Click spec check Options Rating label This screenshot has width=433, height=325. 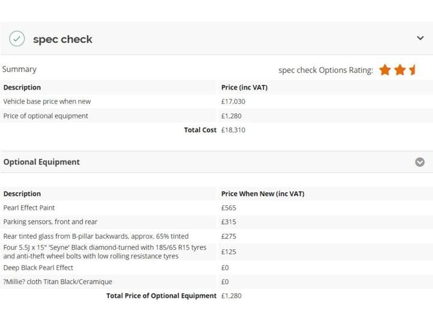[x=325, y=70]
